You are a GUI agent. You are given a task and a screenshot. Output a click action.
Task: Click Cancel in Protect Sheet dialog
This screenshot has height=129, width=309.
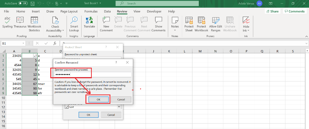[x=111, y=115]
